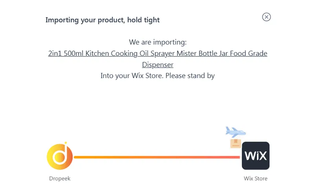Click the "Importing your product, hold tight" heading
The width and height of the screenshot is (314, 188).
102,20
